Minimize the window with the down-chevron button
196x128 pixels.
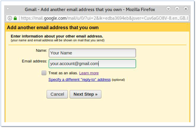(x=168, y=9)
